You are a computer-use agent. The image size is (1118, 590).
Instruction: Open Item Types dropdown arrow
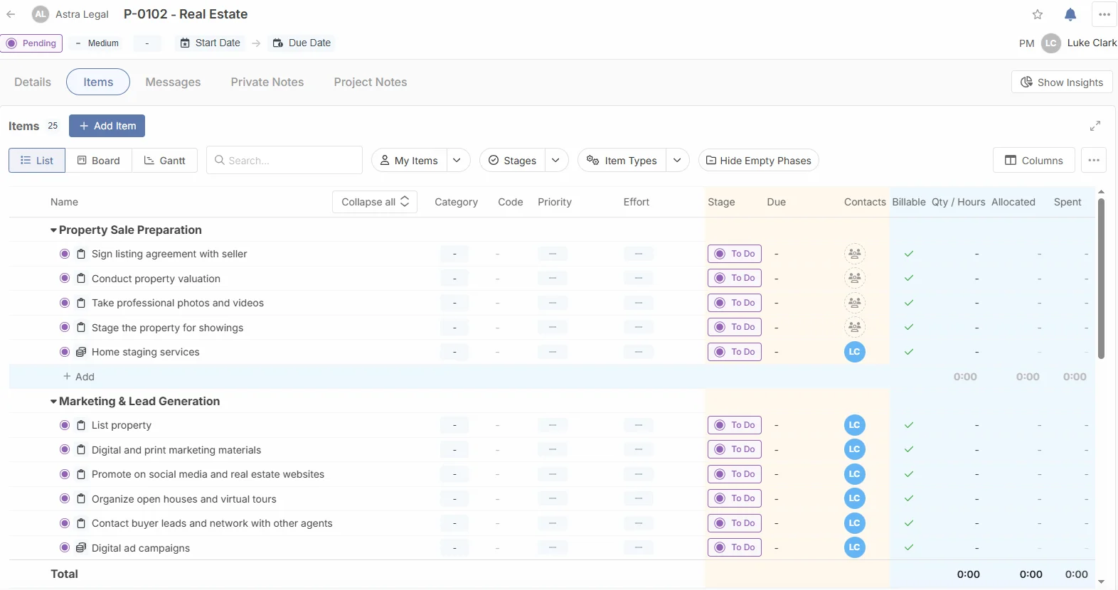pyautogui.click(x=678, y=161)
